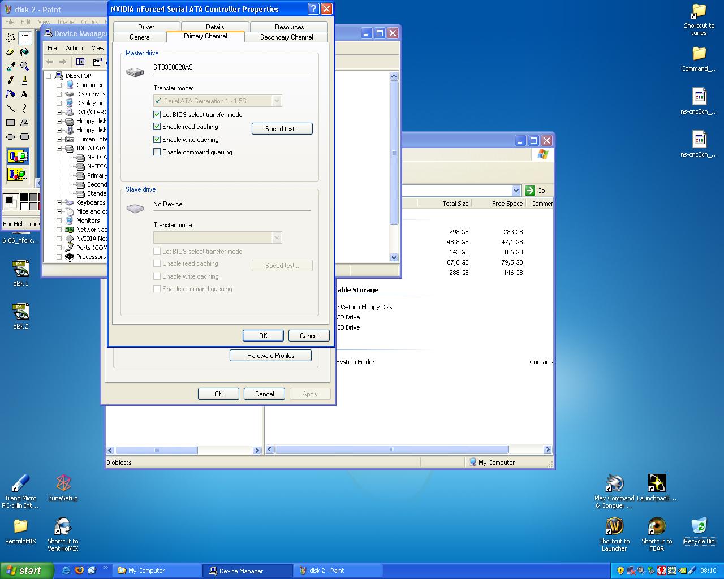Open the Action menu in Device Manager

click(74, 48)
